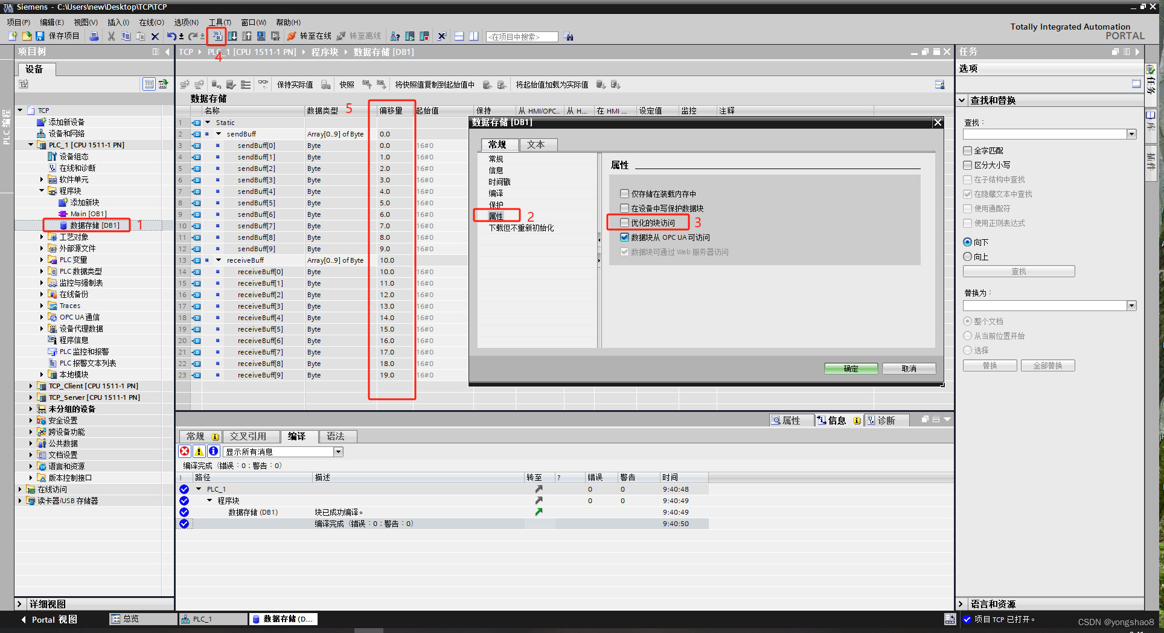
Task: Collapse the PLC_1 [CPU 1511-1 PN] tree node
Action: pos(31,145)
